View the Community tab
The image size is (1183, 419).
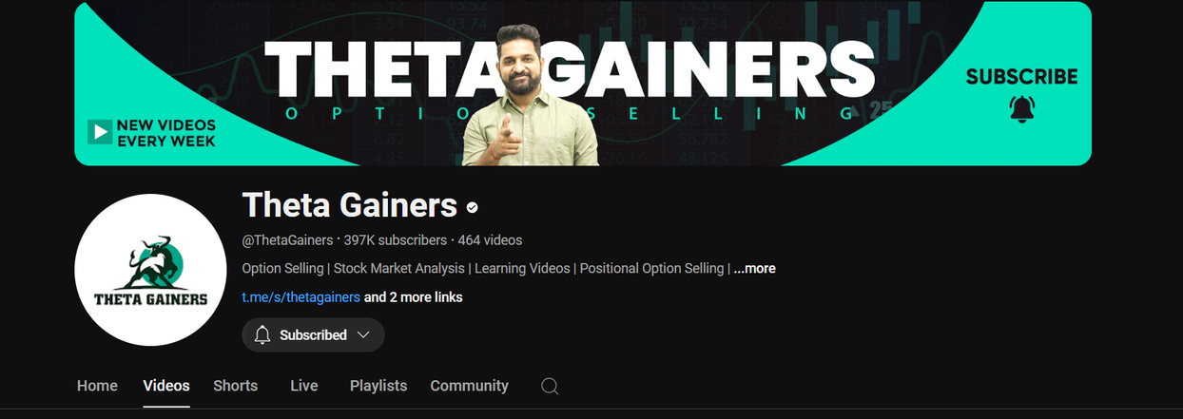coord(469,386)
